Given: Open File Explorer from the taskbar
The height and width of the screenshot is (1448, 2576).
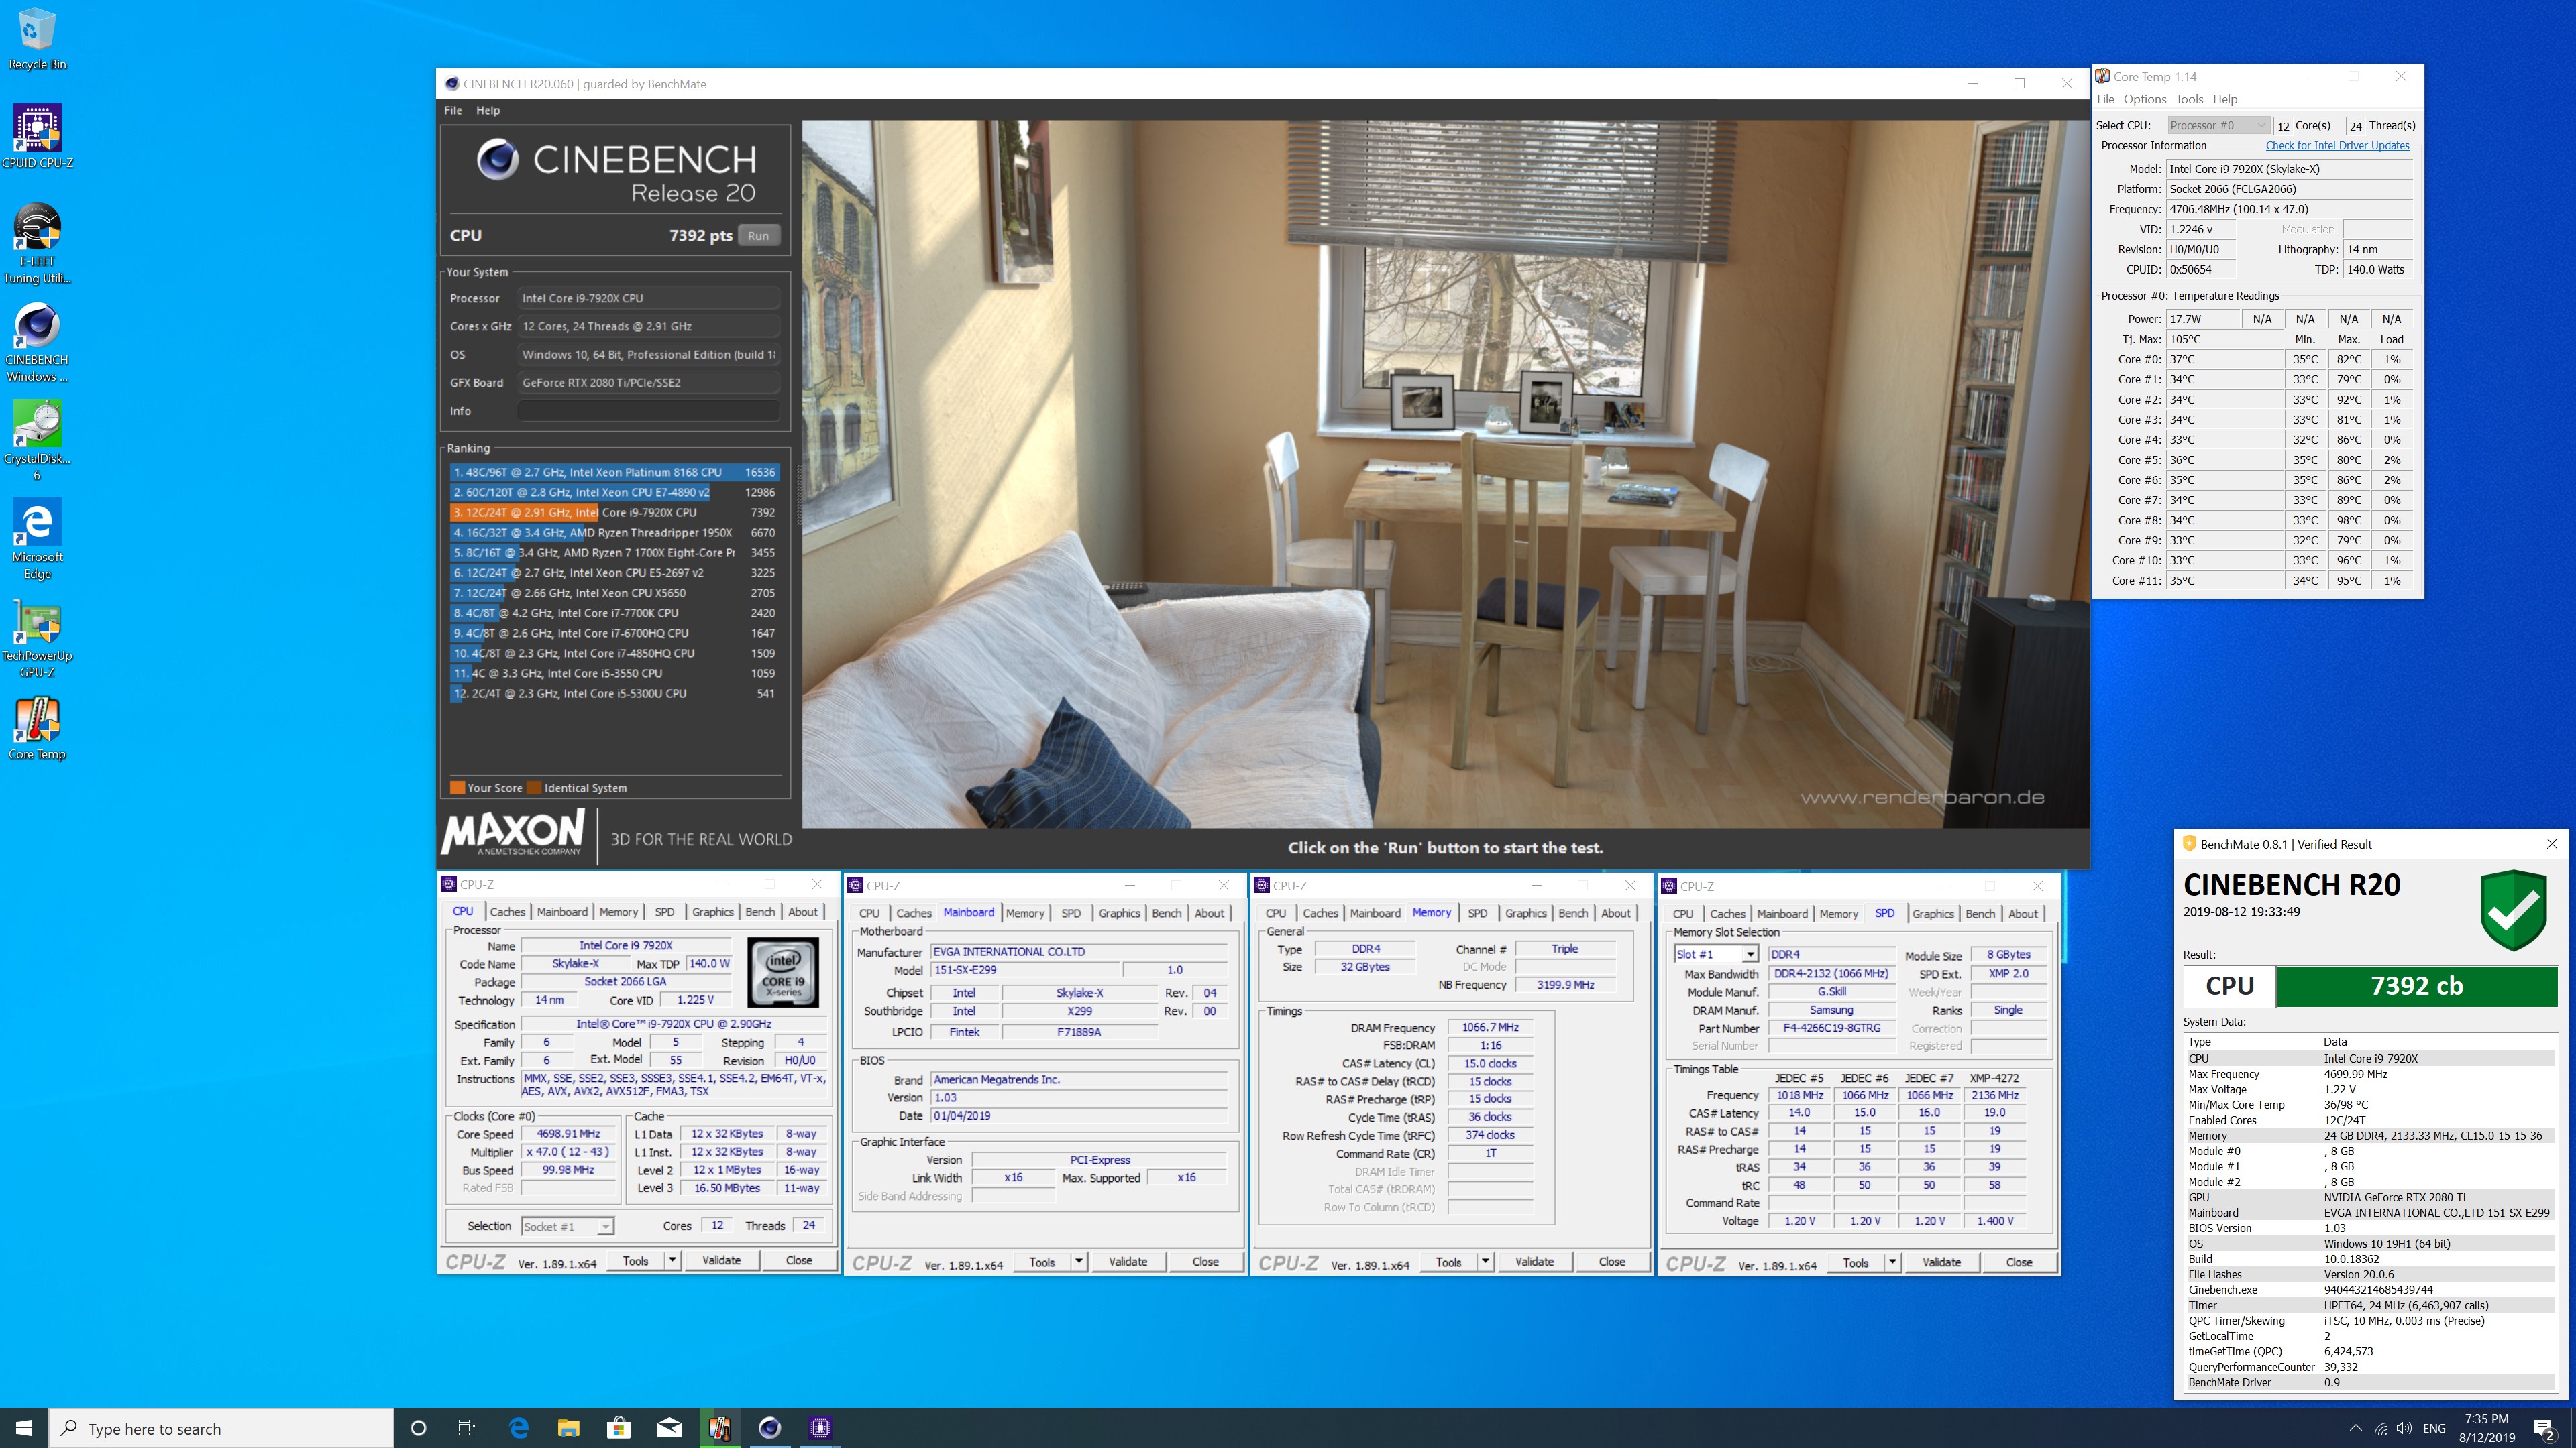Looking at the screenshot, I should (569, 1428).
